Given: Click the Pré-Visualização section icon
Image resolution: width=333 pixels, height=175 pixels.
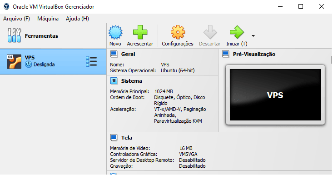Looking at the screenshot, I should [x=225, y=54].
